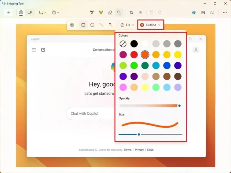Choose the no-color outline swatch
This screenshot has width=231, height=173.
pyautogui.click(x=123, y=44)
